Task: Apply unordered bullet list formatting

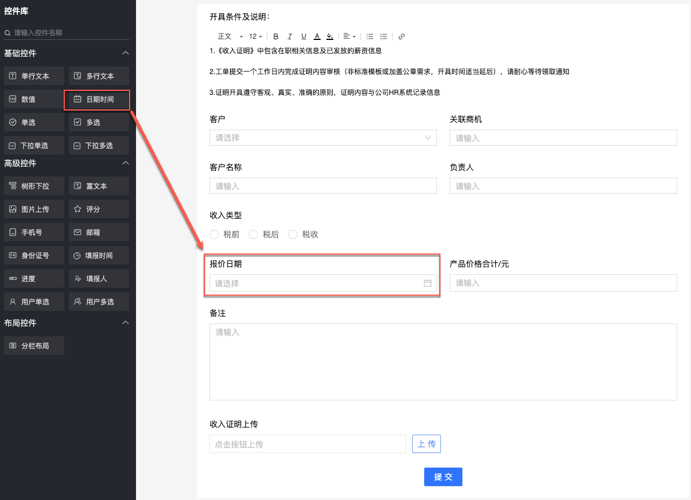Action: [370, 36]
